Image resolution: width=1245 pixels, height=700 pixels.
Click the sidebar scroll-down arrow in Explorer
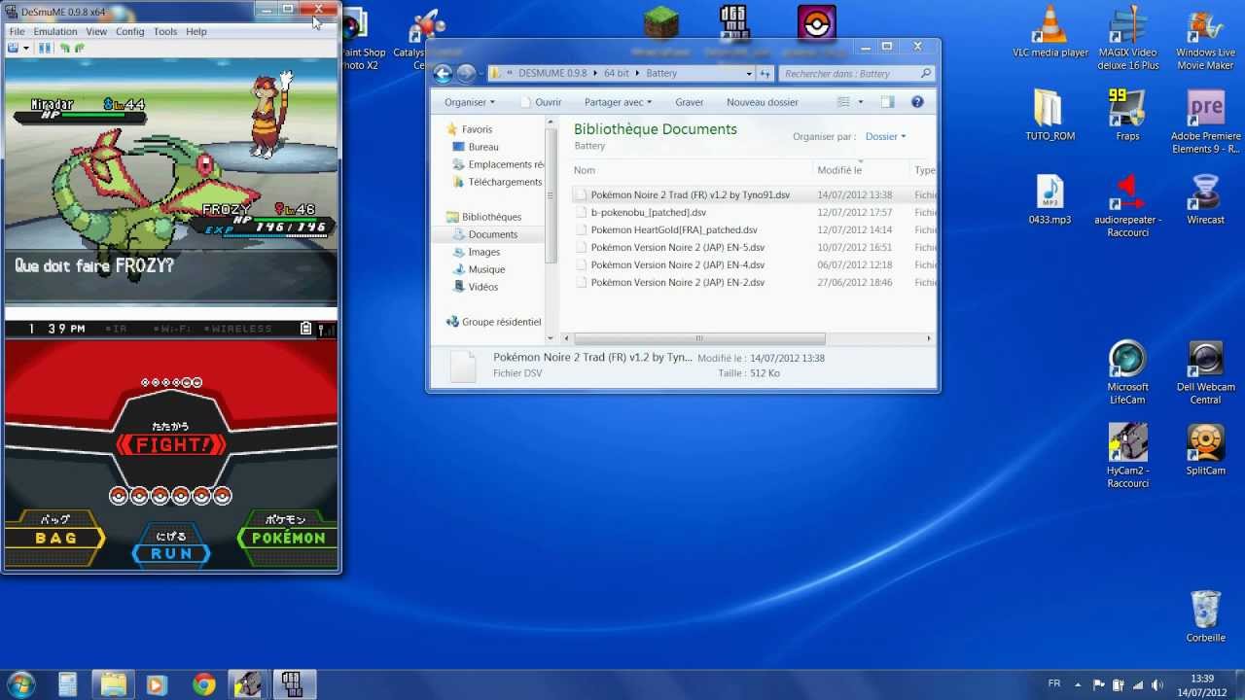click(551, 338)
